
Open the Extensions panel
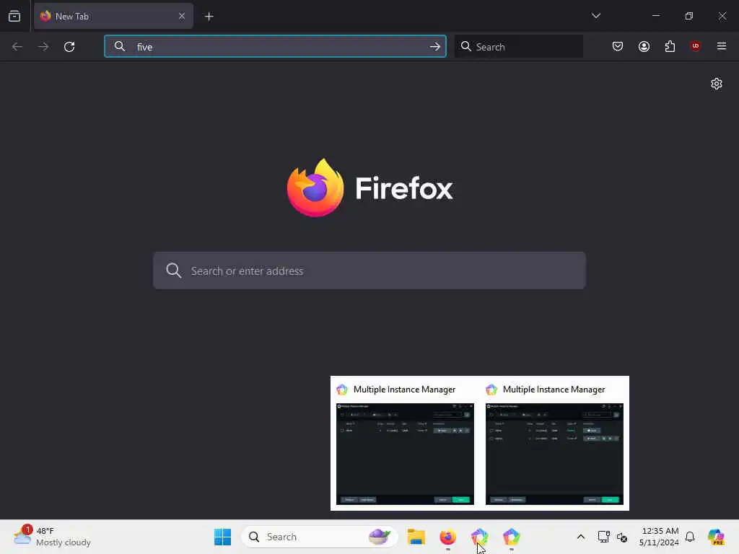pos(670,46)
